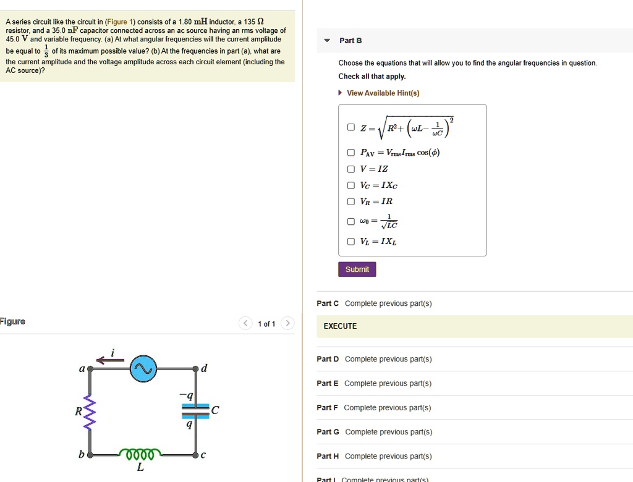This screenshot has height=482, width=633.
Task: Collapse the Part B section
Action: coord(326,40)
